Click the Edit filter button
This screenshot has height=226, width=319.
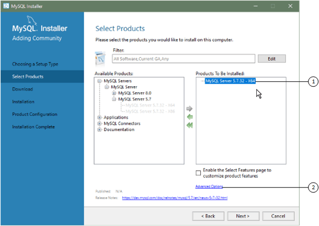point(272,59)
